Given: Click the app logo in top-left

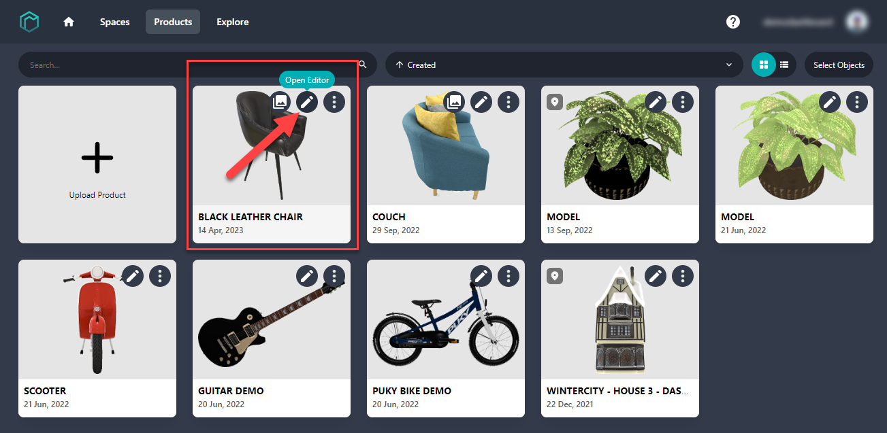Looking at the screenshot, I should click(x=29, y=22).
